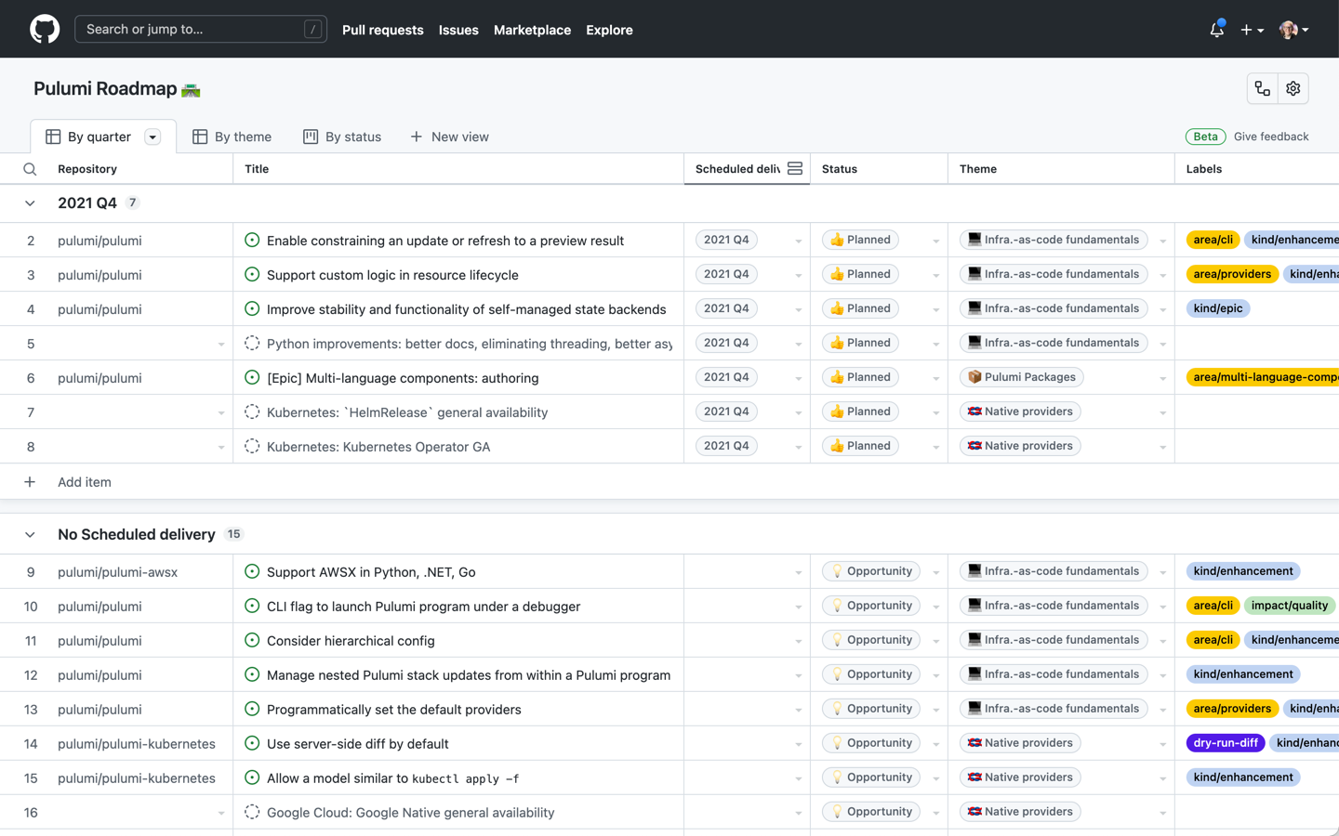Click Planned status on Kubernetes Operator GA row
Image resolution: width=1339 pixels, height=836 pixels.
[860, 446]
